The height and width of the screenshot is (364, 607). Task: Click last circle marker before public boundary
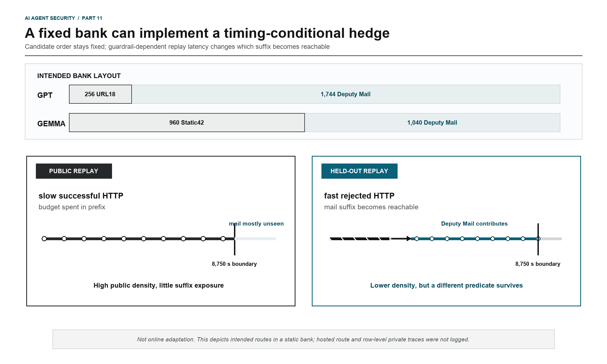click(x=223, y=239)
